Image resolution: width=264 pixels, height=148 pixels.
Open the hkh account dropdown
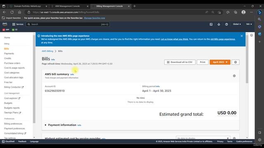(x=249, y=24)
